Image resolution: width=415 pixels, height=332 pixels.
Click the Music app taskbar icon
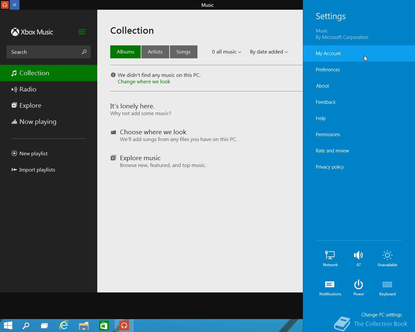pos(124,326)
